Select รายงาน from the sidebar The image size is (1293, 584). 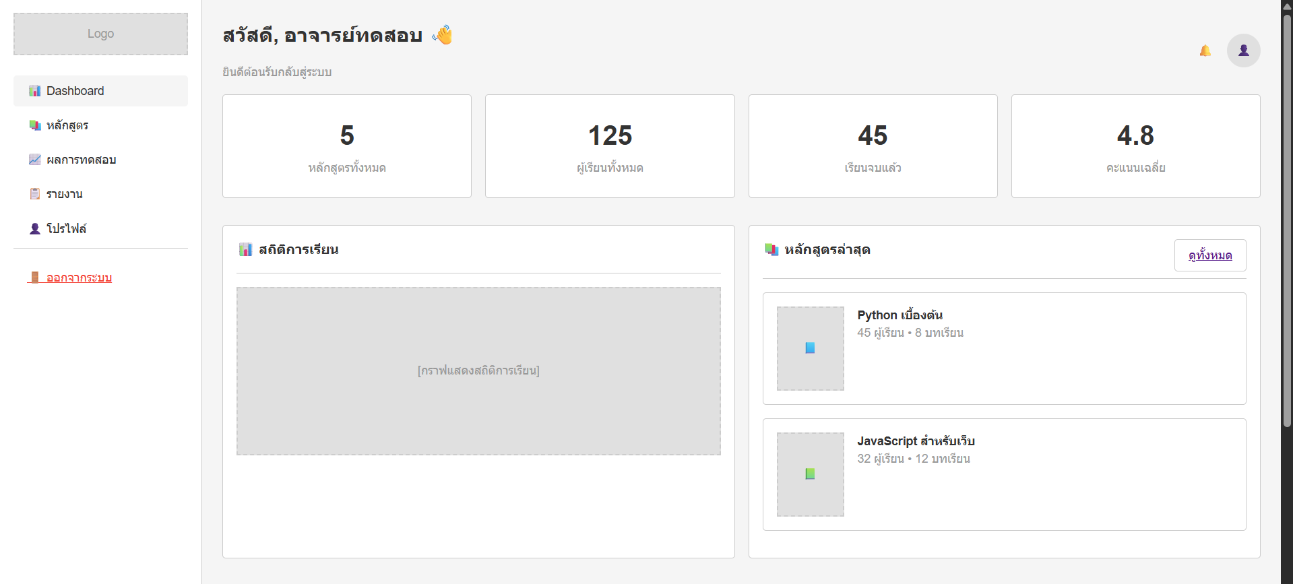tap(65, 194)
